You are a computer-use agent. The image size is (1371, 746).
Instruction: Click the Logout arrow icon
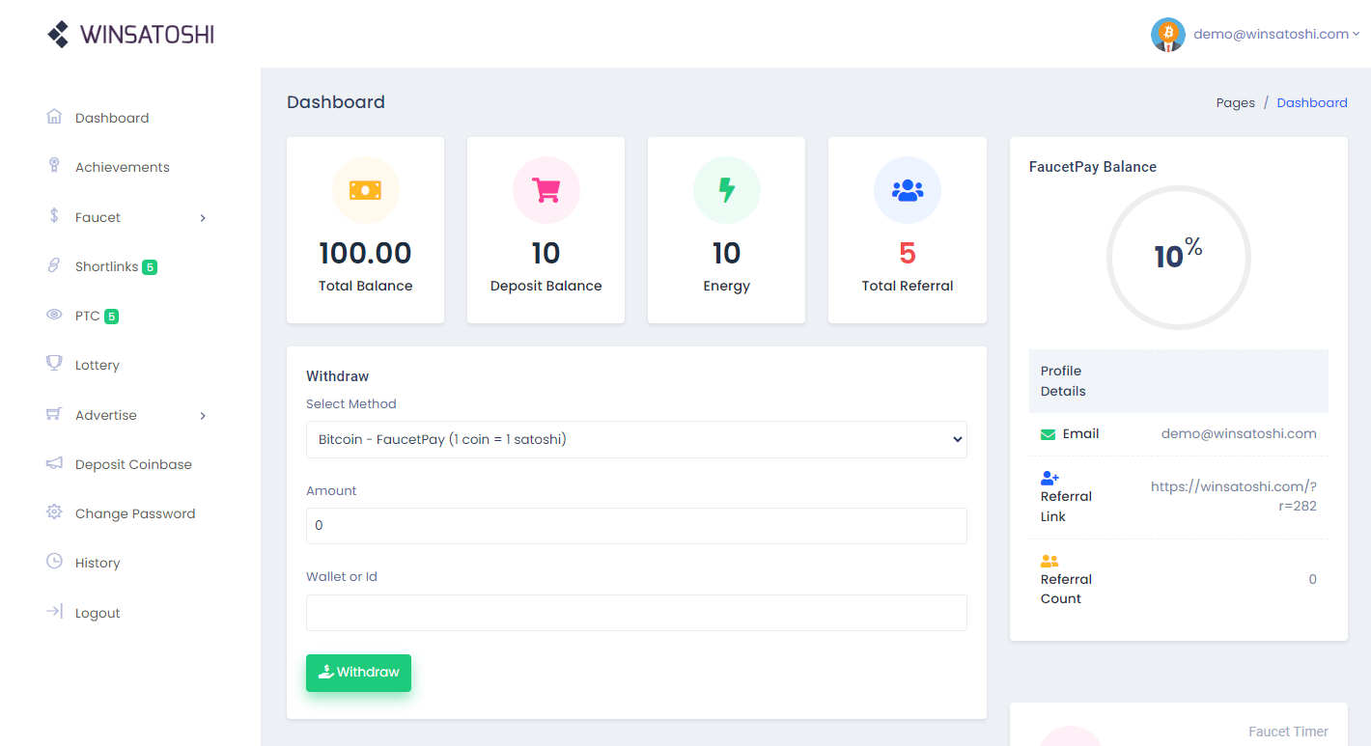(54, 612)
